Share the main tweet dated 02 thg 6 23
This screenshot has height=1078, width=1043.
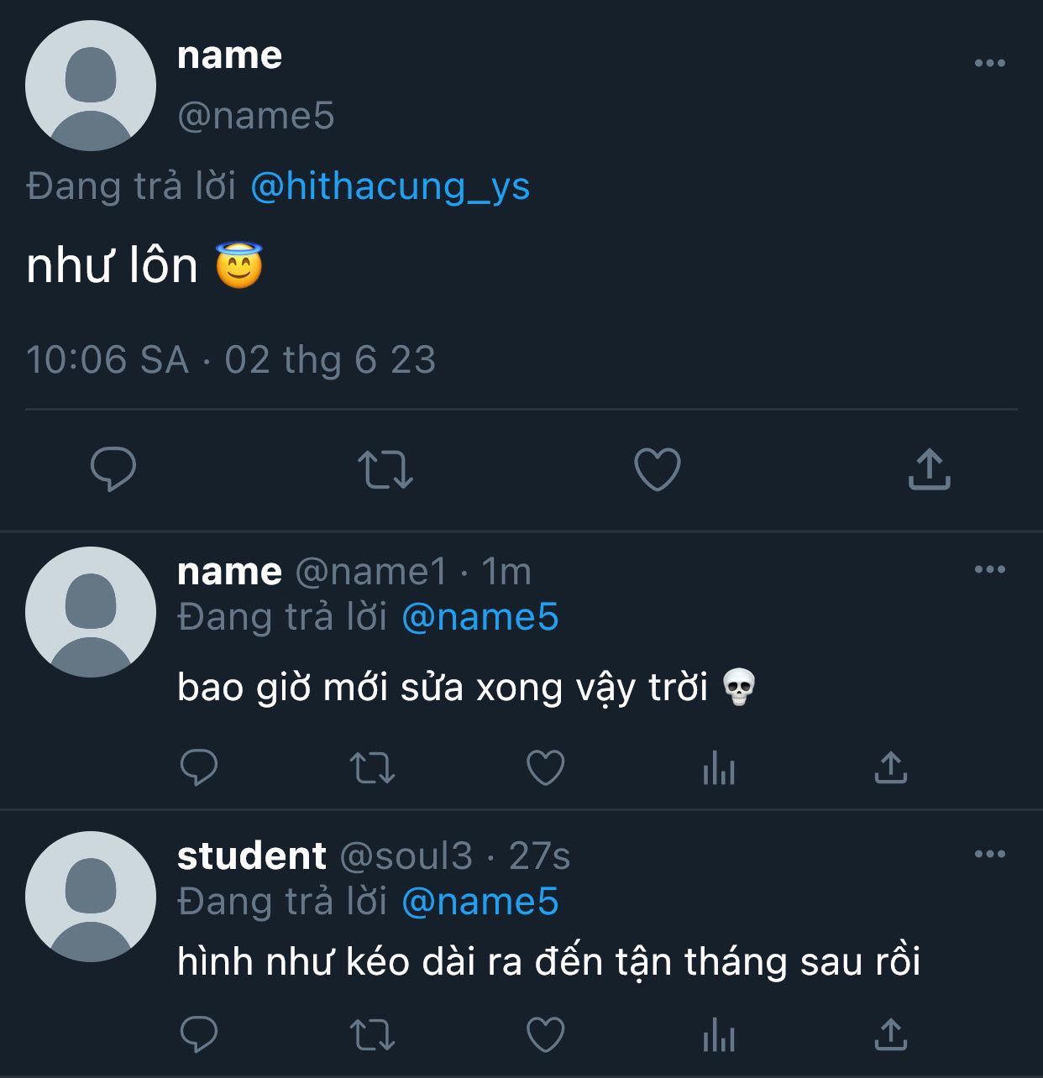pyautogui.click(x=929, y=468)
